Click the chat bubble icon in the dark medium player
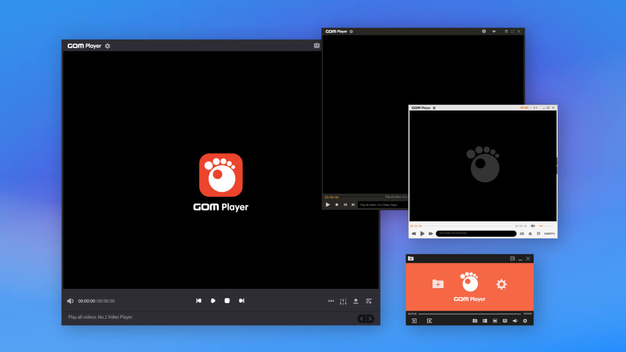 click(484, 31)
